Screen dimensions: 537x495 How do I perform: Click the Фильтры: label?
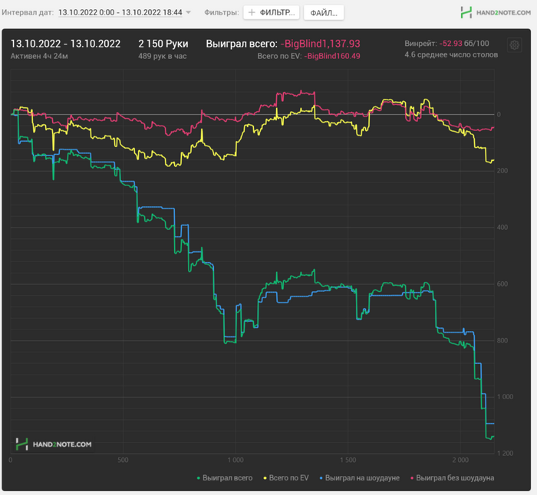pyautogui.click(x=222, y=12)
